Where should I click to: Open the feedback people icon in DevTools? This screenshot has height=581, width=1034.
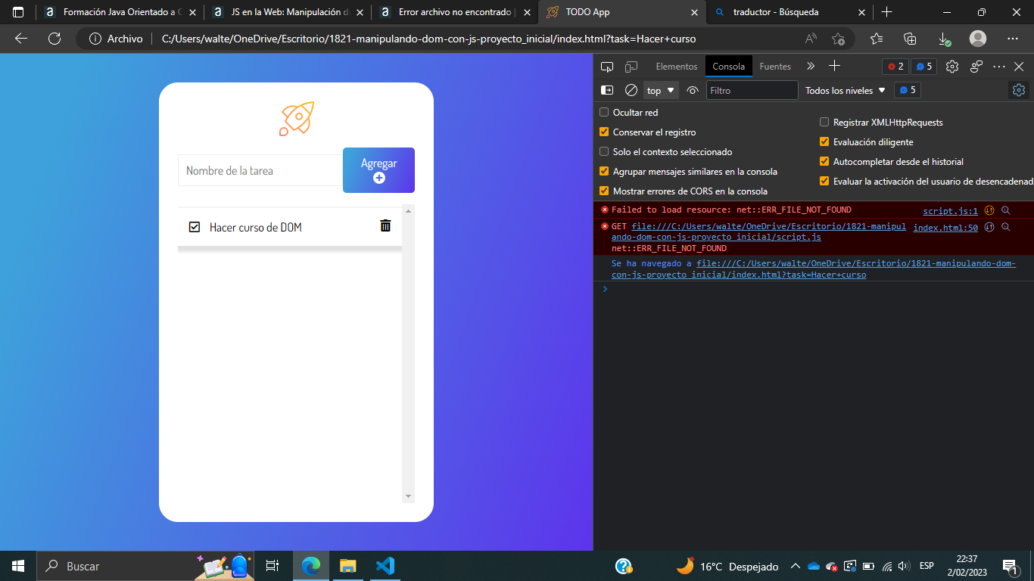point(976,67)
